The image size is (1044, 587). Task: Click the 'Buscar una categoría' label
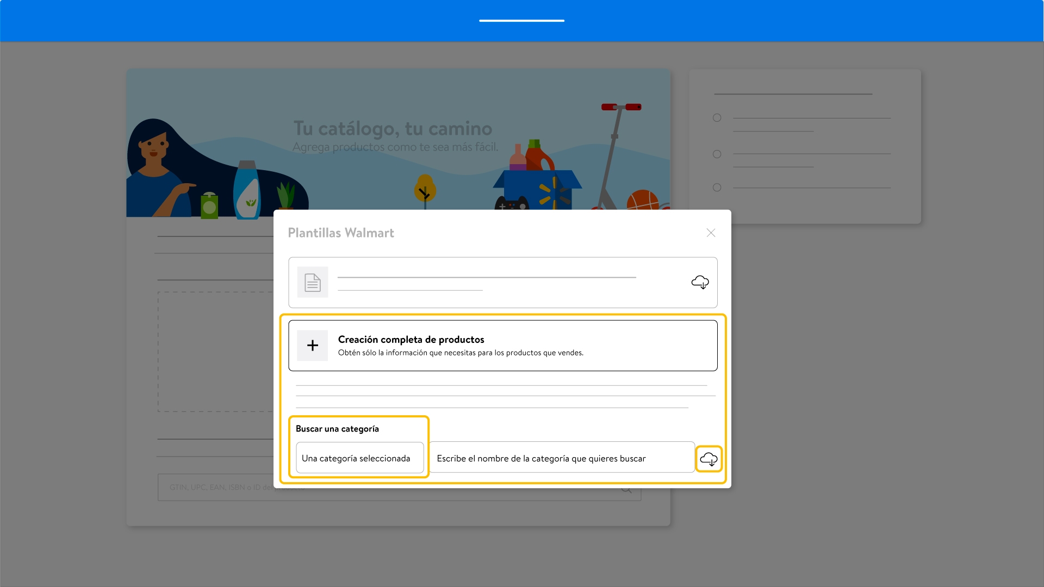click(337, 429)
